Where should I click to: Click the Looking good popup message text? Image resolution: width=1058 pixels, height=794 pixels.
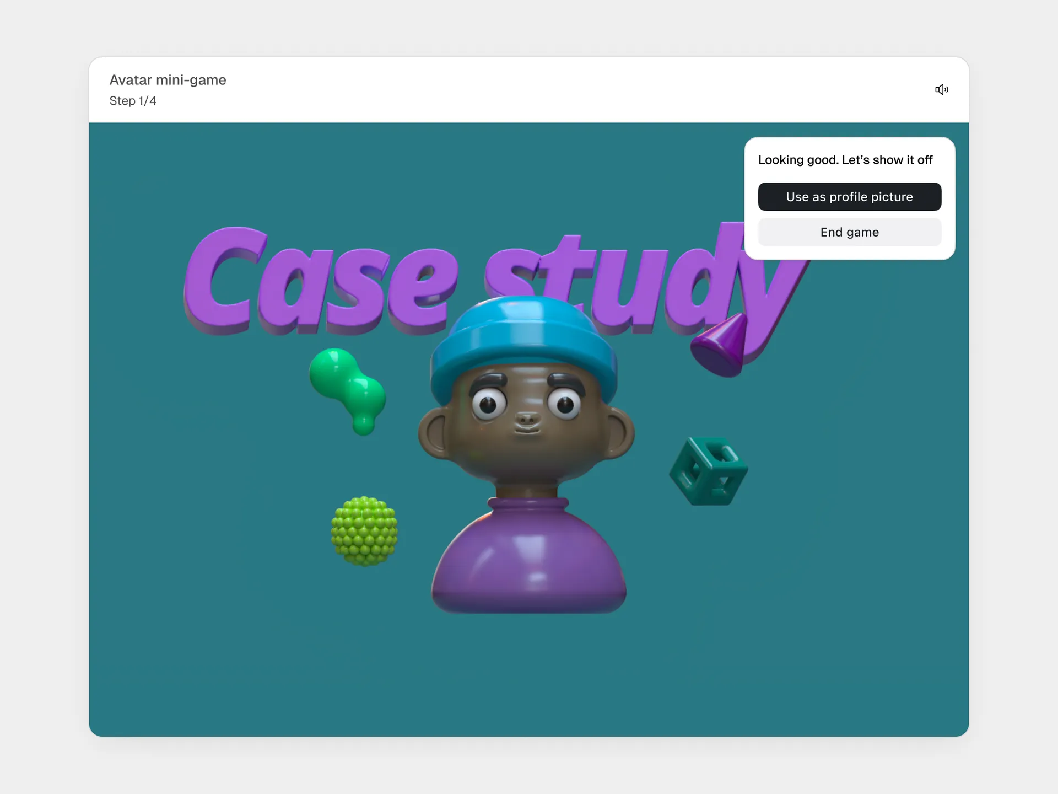[845, 160]
